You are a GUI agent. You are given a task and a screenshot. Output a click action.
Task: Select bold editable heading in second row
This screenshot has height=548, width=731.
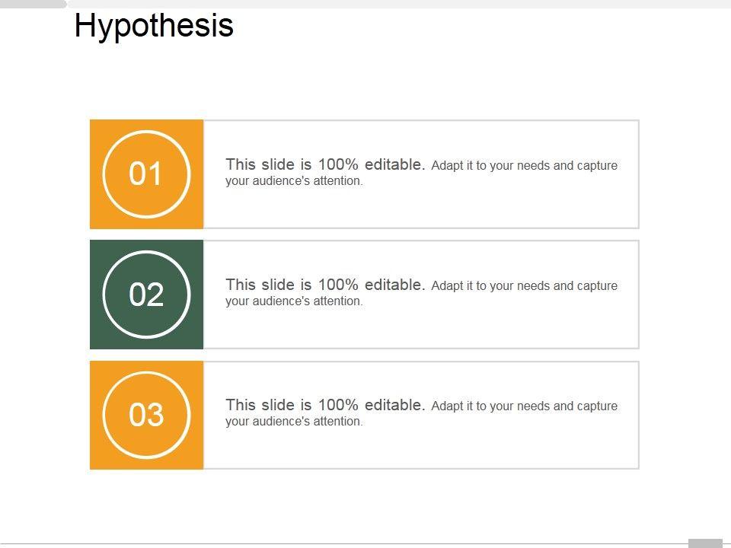point(325,285)
